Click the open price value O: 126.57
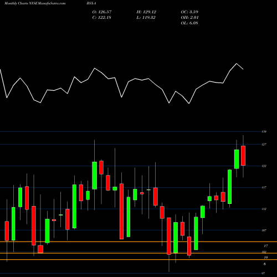 pyautogui.click(x=102, y=12)
